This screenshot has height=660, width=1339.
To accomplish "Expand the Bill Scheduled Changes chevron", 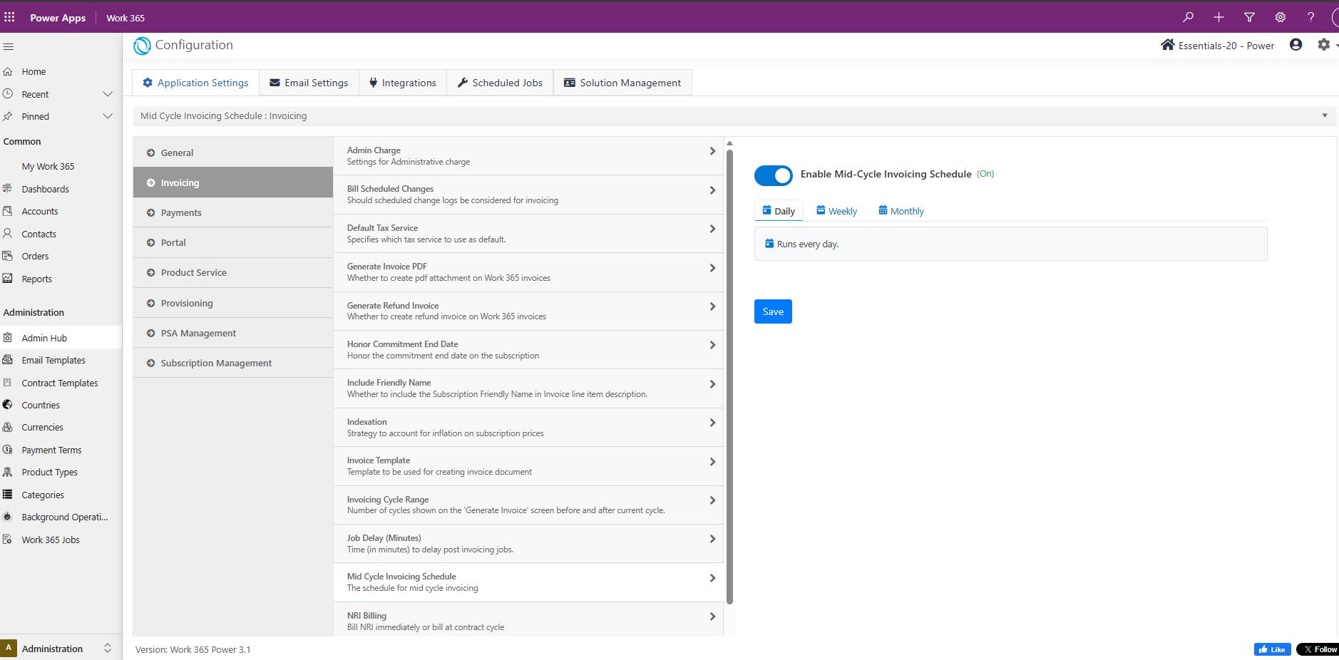I will pos(712,190).
